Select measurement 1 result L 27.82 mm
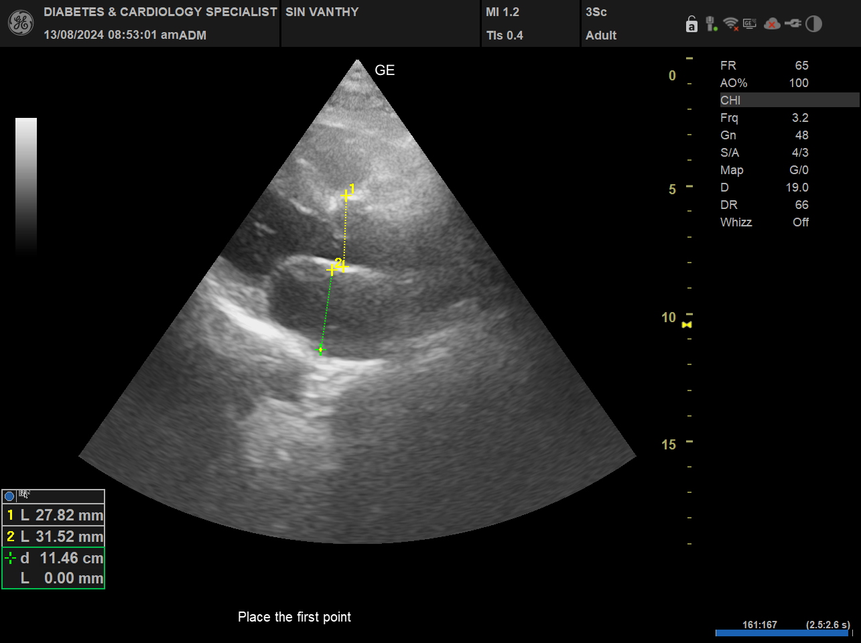 54,515
